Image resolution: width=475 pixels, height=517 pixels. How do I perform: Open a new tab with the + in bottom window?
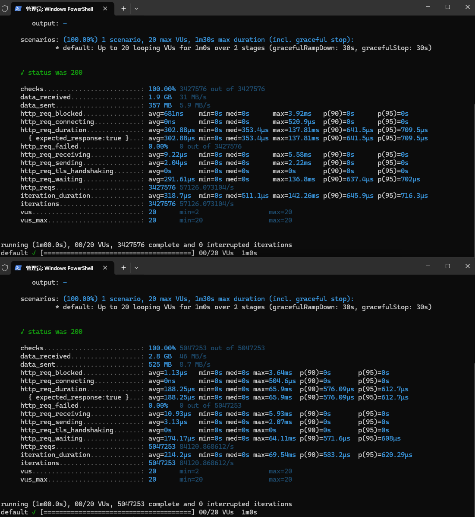tap(123, 268)
